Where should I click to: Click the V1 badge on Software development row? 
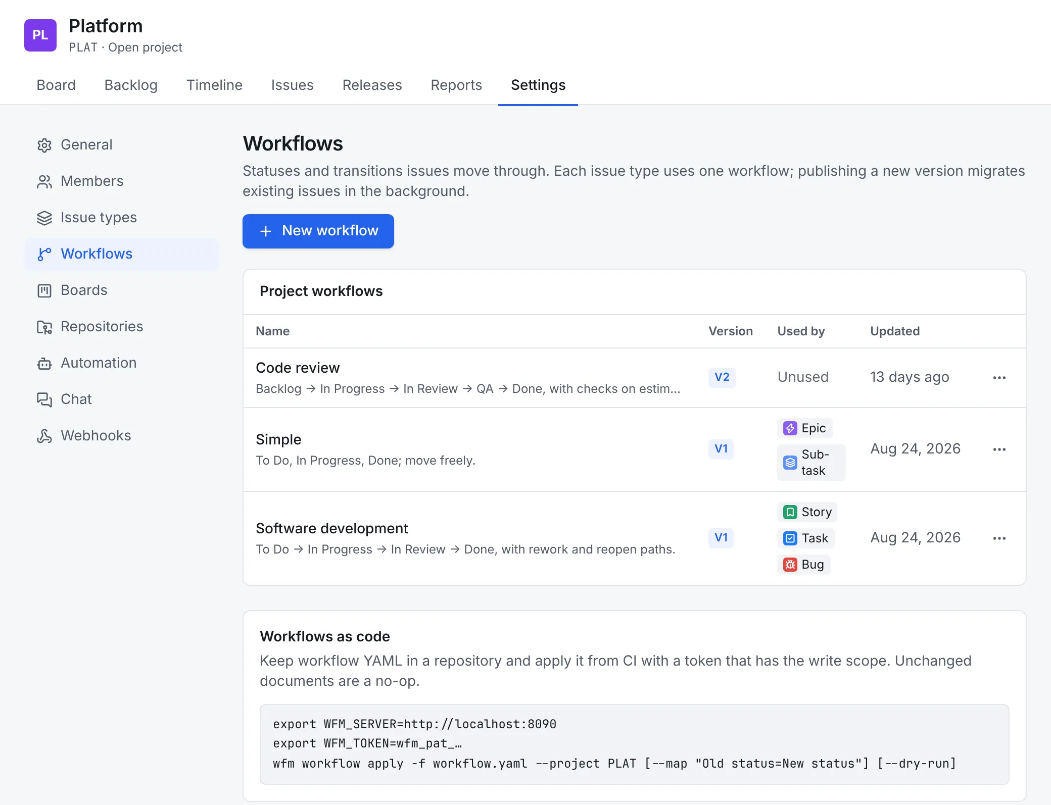click(721, 538)
